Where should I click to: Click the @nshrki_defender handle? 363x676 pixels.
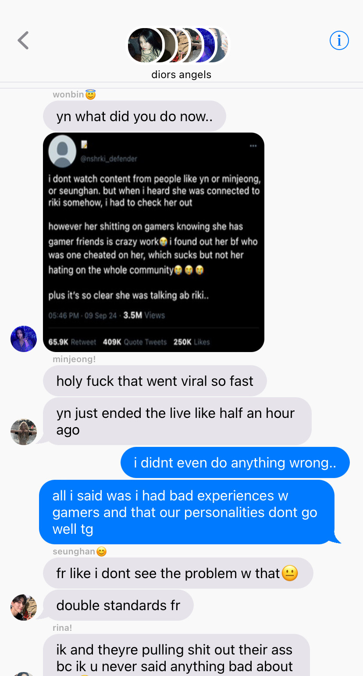tap(109, 159)
